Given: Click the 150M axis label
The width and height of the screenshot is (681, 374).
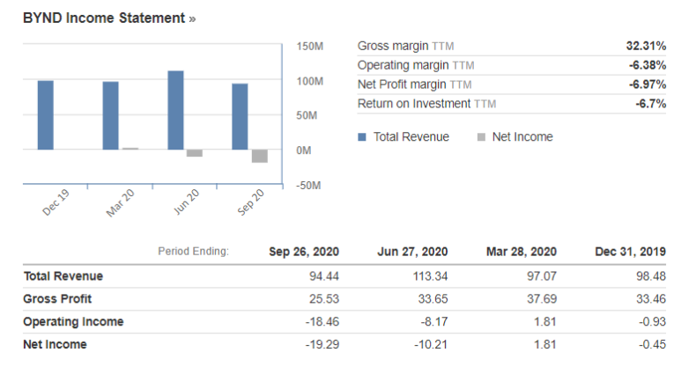Looking at the screenshot, I should click(x=309, y=47).
